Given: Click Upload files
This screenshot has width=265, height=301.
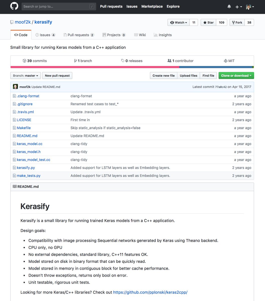Looking at the screenshot, I should click(189, 76).
